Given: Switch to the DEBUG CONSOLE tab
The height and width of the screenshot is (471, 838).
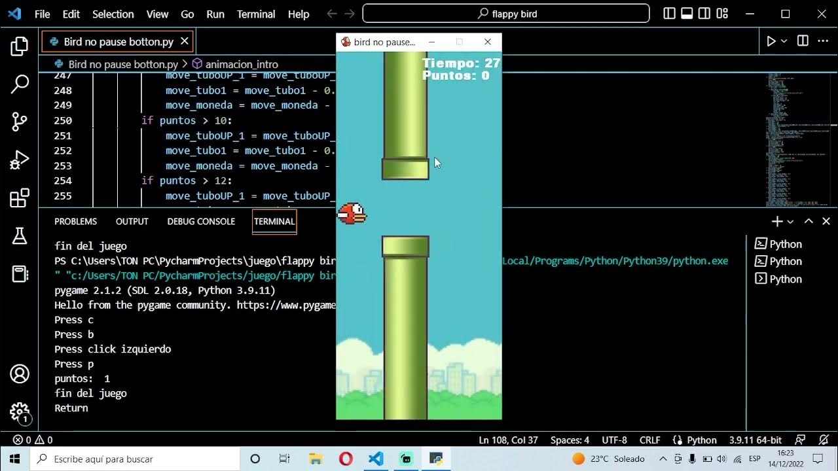Looking at the screenshot, I should pos(201,221).
